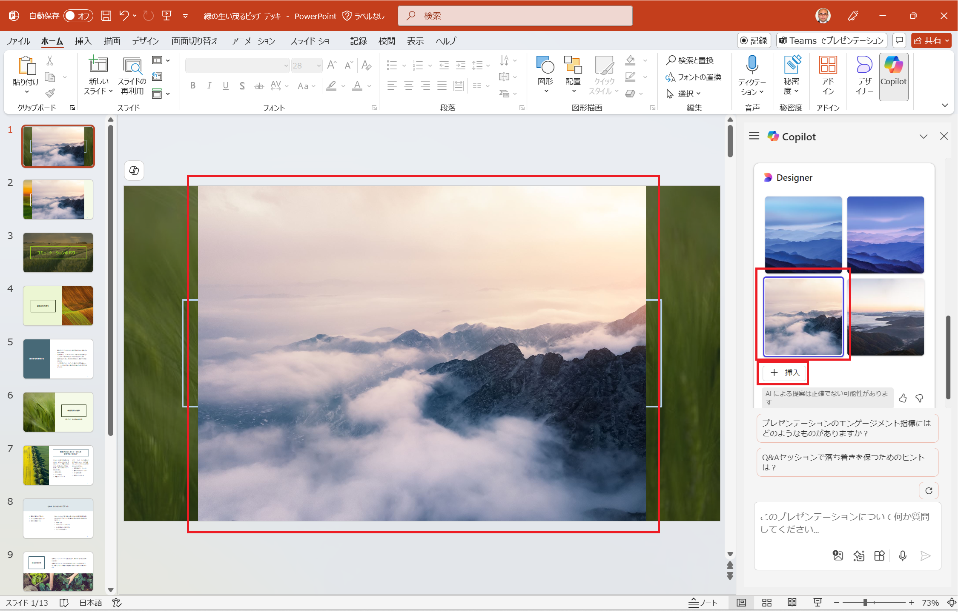Image resolution: width=958 pixels, height=612 pixels.
Task: Toggle Strikethrough formatting
Action: pyautogui.click(x=259, y=86)
